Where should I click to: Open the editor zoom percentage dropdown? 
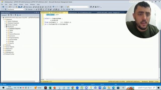tap(46, 79)
